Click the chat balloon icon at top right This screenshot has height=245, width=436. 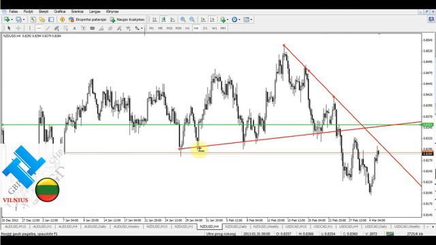pyautogui.click(x=431, y=20)
